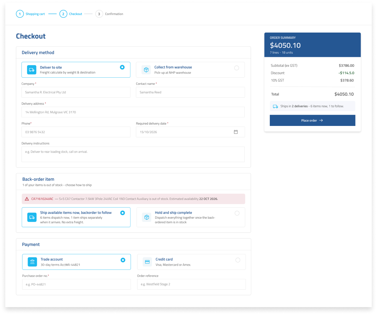Click the Back-order item heading
This screenshot has height=315, width=377.
click(x=38, y=179)
